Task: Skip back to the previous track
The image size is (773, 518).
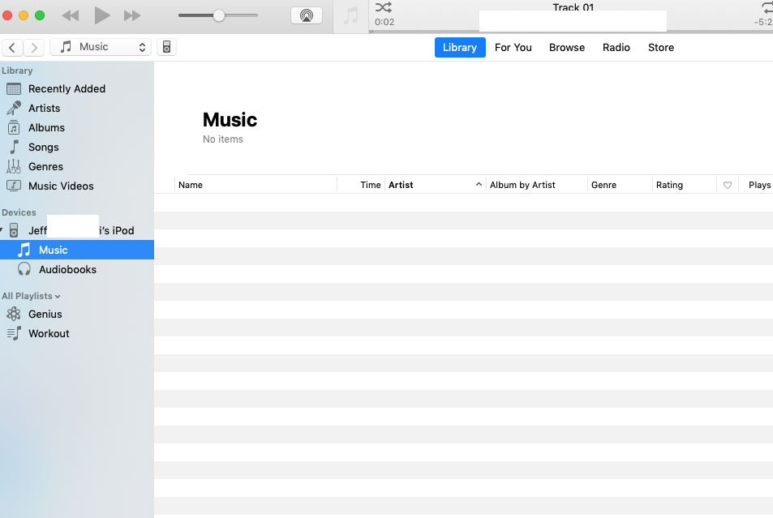Action: [71, 15]
